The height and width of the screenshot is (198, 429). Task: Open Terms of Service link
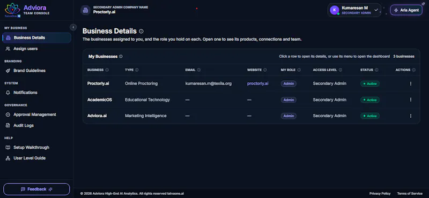point(410,193)
